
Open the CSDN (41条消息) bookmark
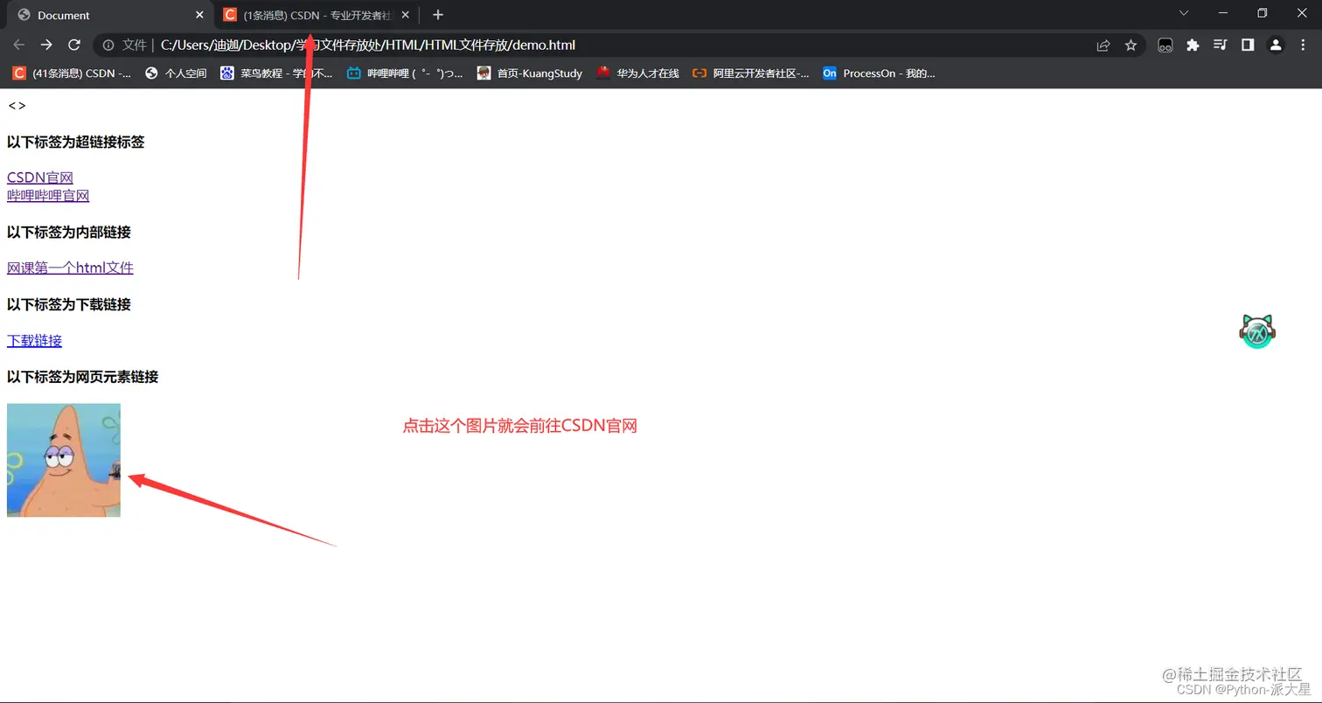coord(72,73)
